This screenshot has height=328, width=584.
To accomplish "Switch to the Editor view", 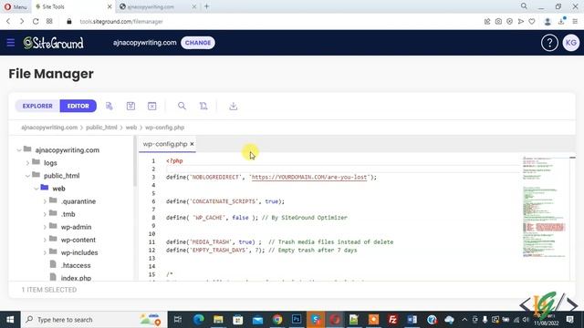I will [x=78, y=106].
